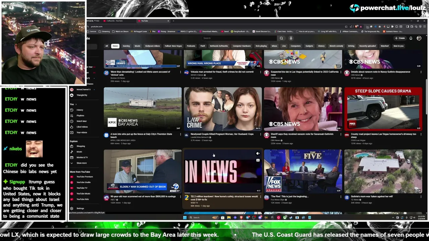Open Daly City fence video thumbnail
Viewport: 429px width, 241px height.
pyautogui.click(x=143, y=109)
